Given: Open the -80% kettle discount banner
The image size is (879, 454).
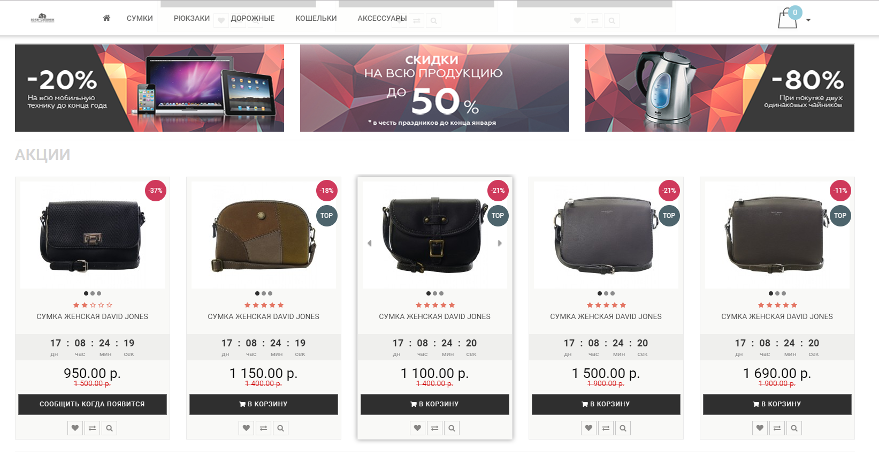Looking at the screenshot, I should [720, 88].
